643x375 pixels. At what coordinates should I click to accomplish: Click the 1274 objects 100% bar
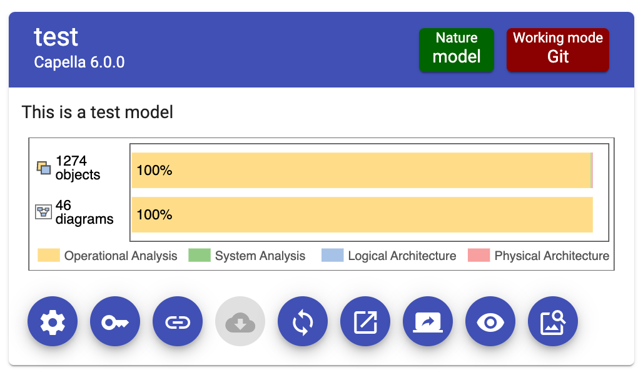(362, 171)
